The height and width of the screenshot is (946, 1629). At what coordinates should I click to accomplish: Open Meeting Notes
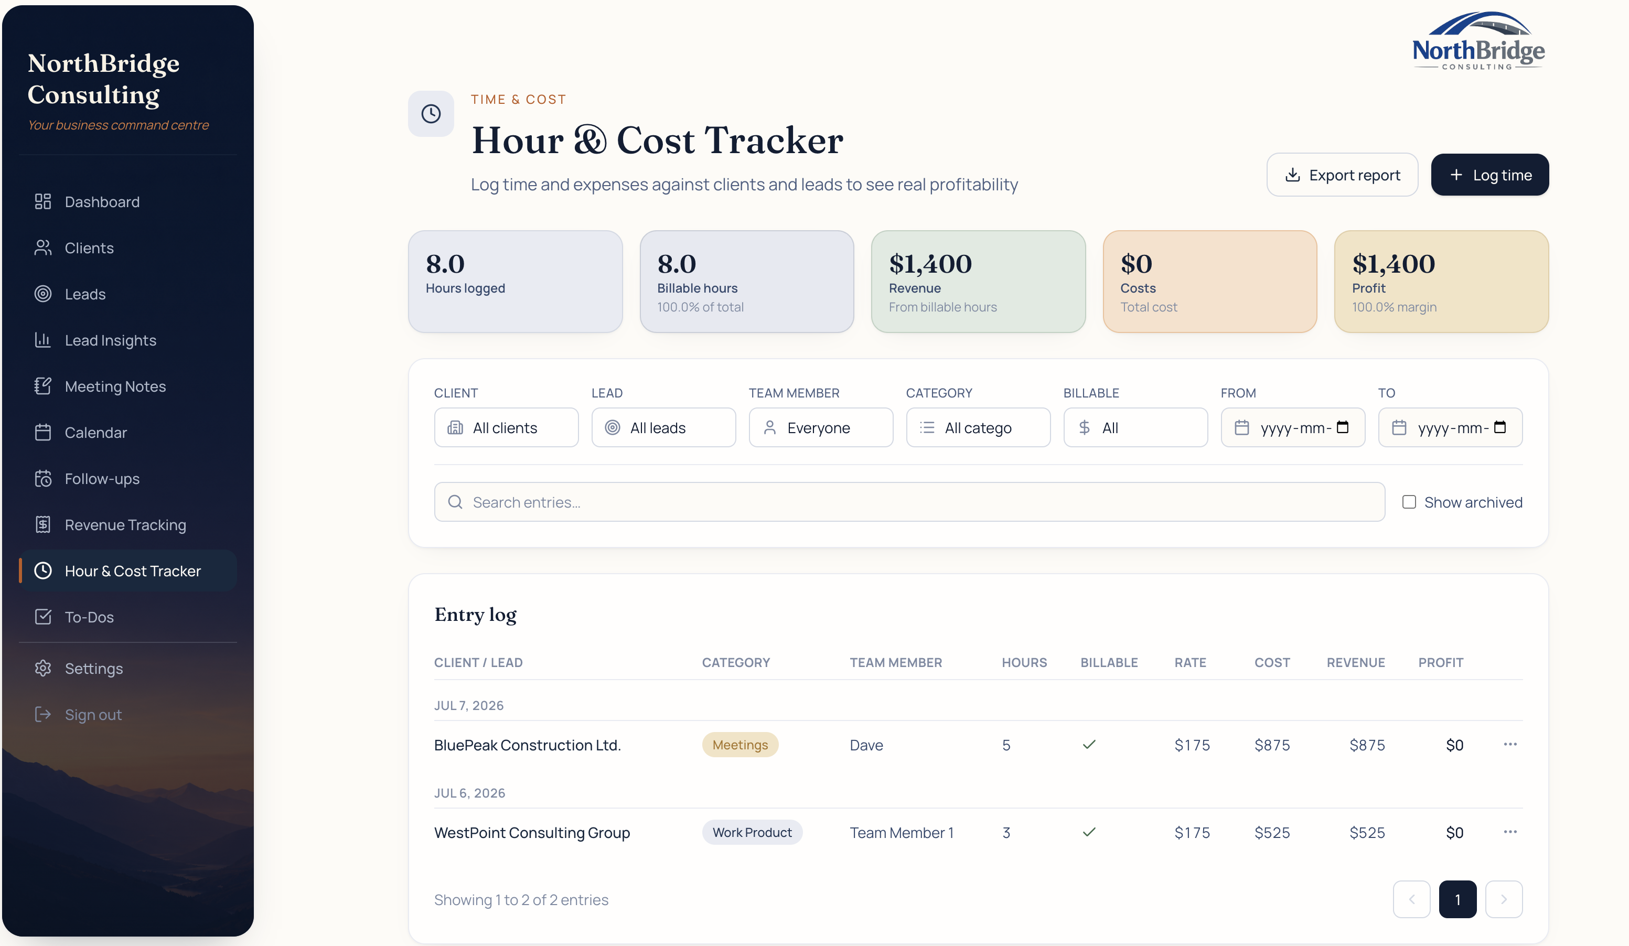click(x=127, y=386)
